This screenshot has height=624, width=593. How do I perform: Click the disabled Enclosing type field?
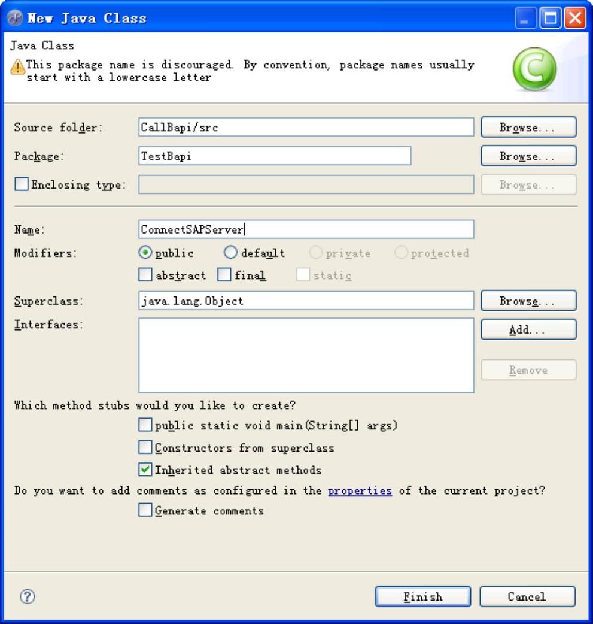tap(306, 184)
